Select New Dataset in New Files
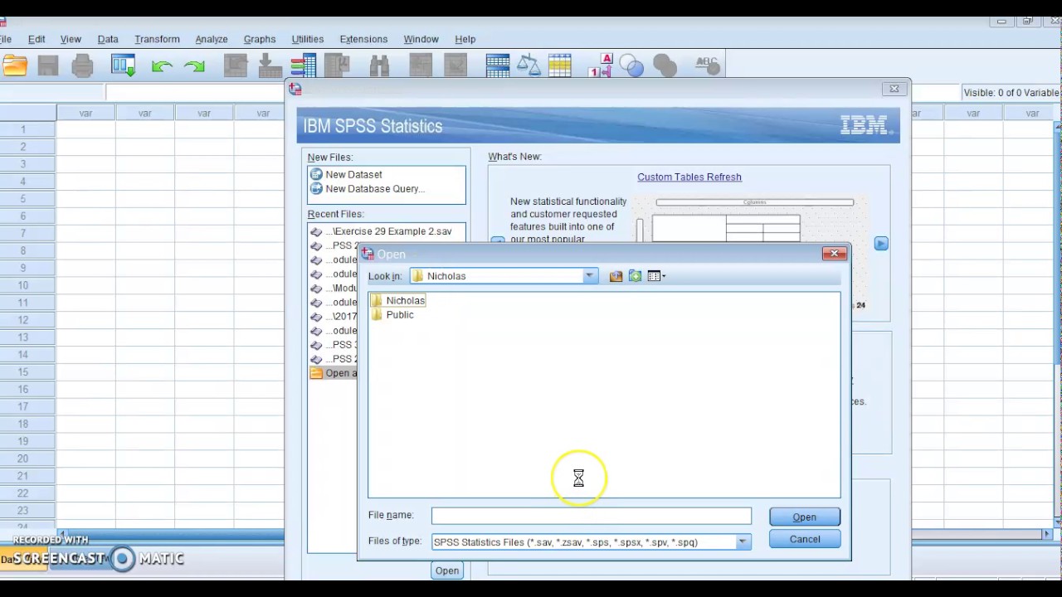This screenshot has width=1062, height=597. (346, 175)
